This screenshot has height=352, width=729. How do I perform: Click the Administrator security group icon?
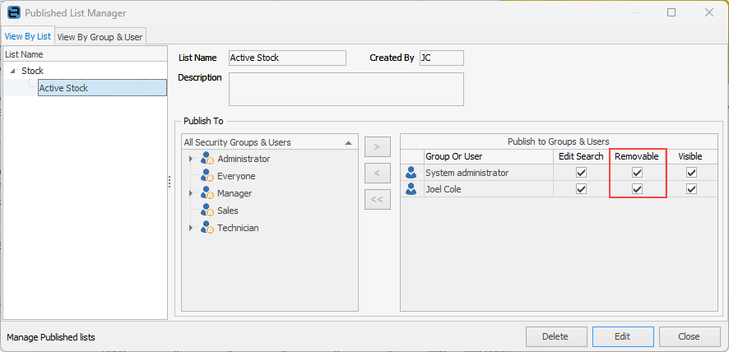[x=207, y=159]
